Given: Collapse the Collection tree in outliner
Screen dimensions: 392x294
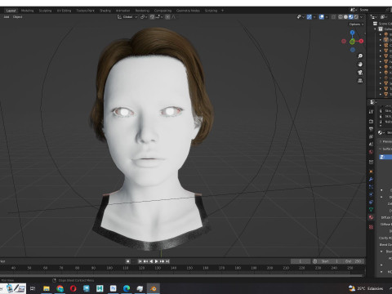Looking at the screenshot, I should pyautogui.click(x=376, y=29).
